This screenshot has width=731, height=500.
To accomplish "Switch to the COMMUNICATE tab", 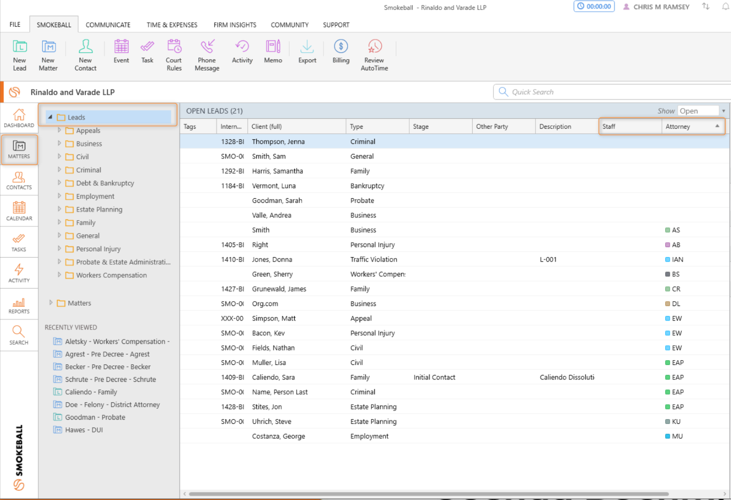I will [108, 25].
